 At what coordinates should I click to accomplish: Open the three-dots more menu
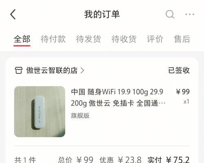(190, 14)
